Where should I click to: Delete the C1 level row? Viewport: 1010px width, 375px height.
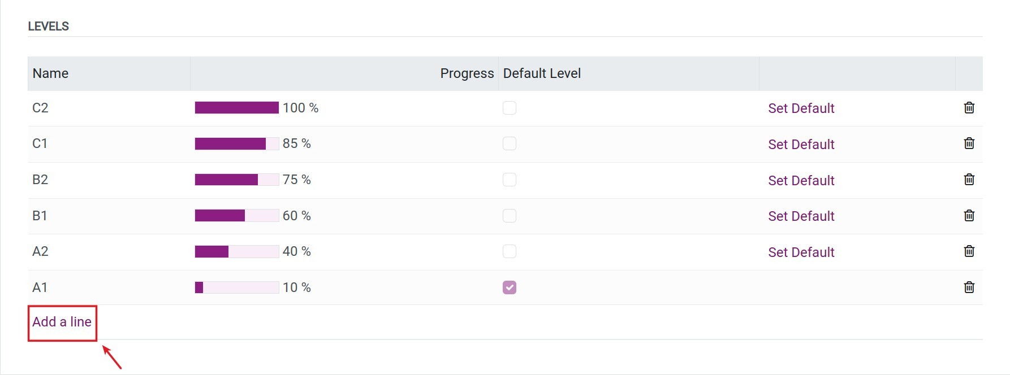pos(969,143)
